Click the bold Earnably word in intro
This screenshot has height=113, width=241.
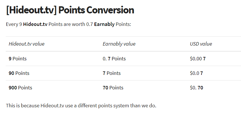pos(104,24)
